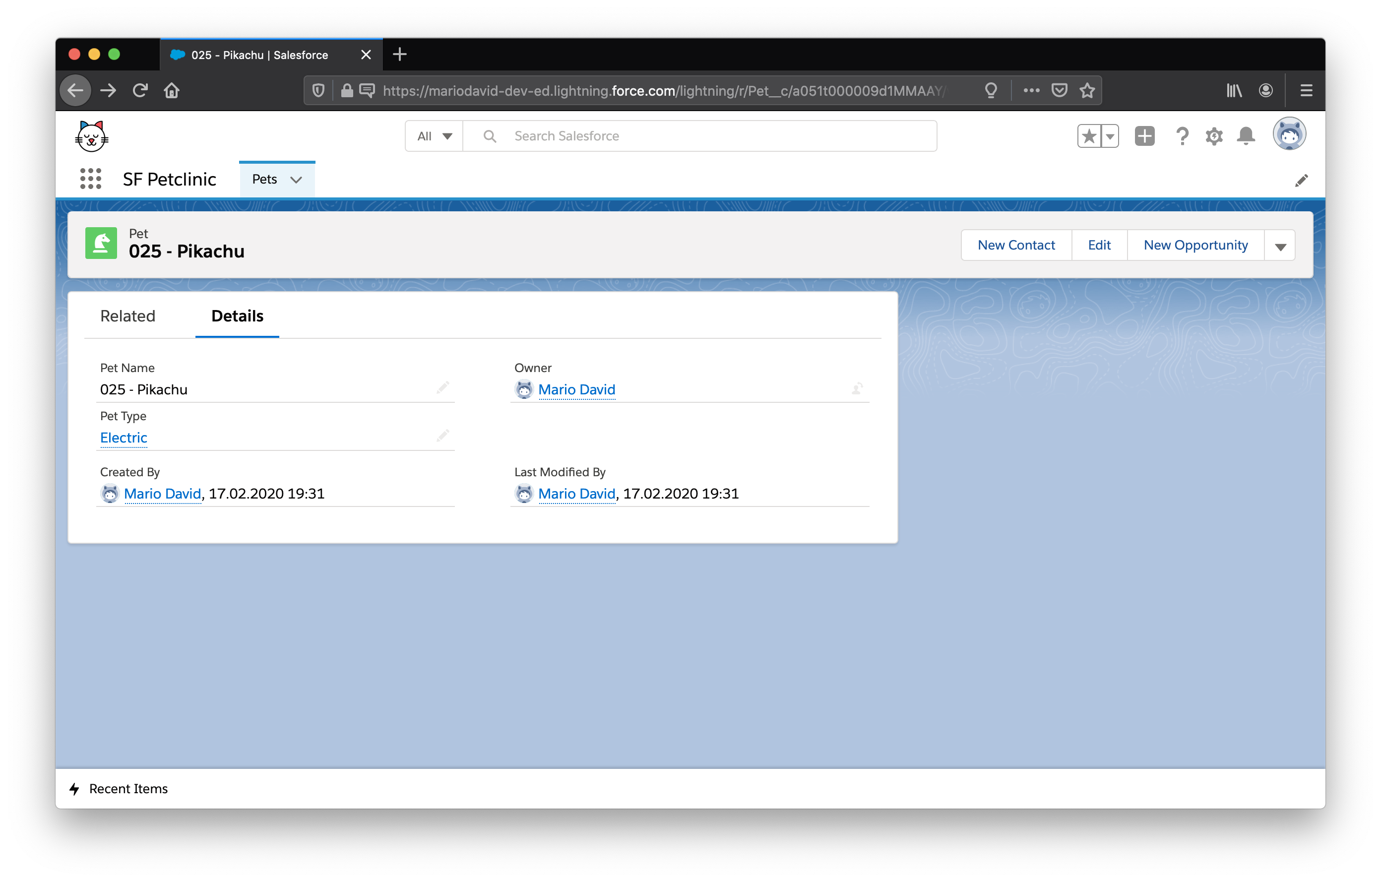Click the browser URL address field
This screenshot has height=882, width=1381.
[665, 91]
